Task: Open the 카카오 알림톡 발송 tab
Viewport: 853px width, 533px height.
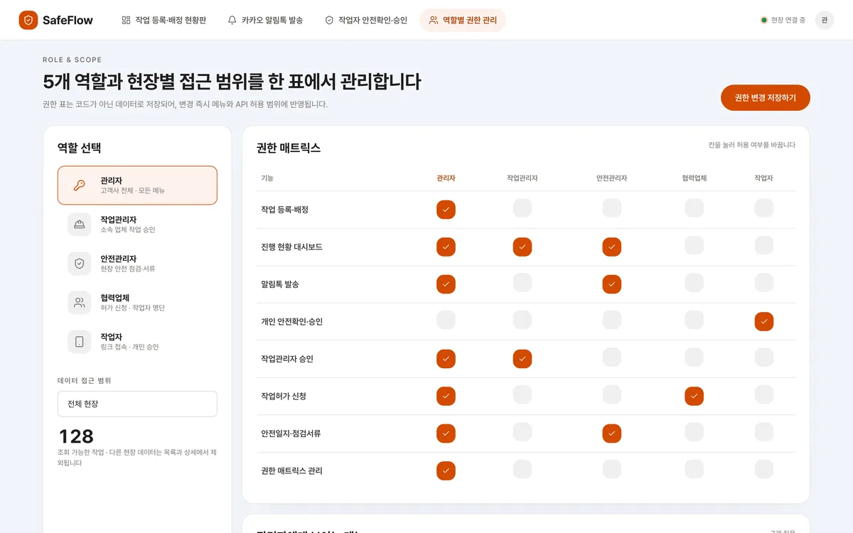Action: coord(265,21)
